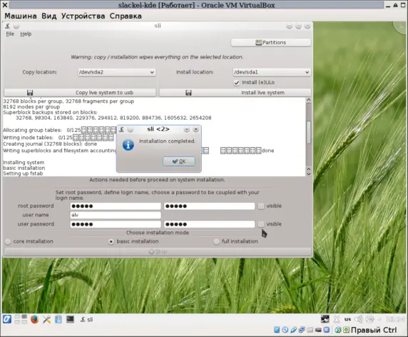Click VirtualBox USB status icon

293,330
